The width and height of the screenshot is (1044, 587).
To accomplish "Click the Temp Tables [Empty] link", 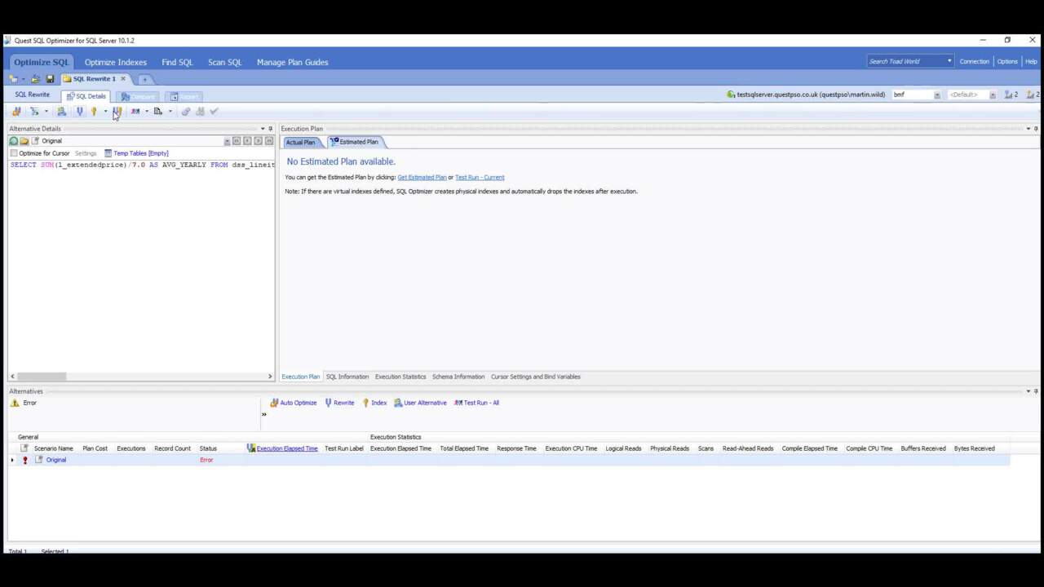I will click(x=141, y=153).
